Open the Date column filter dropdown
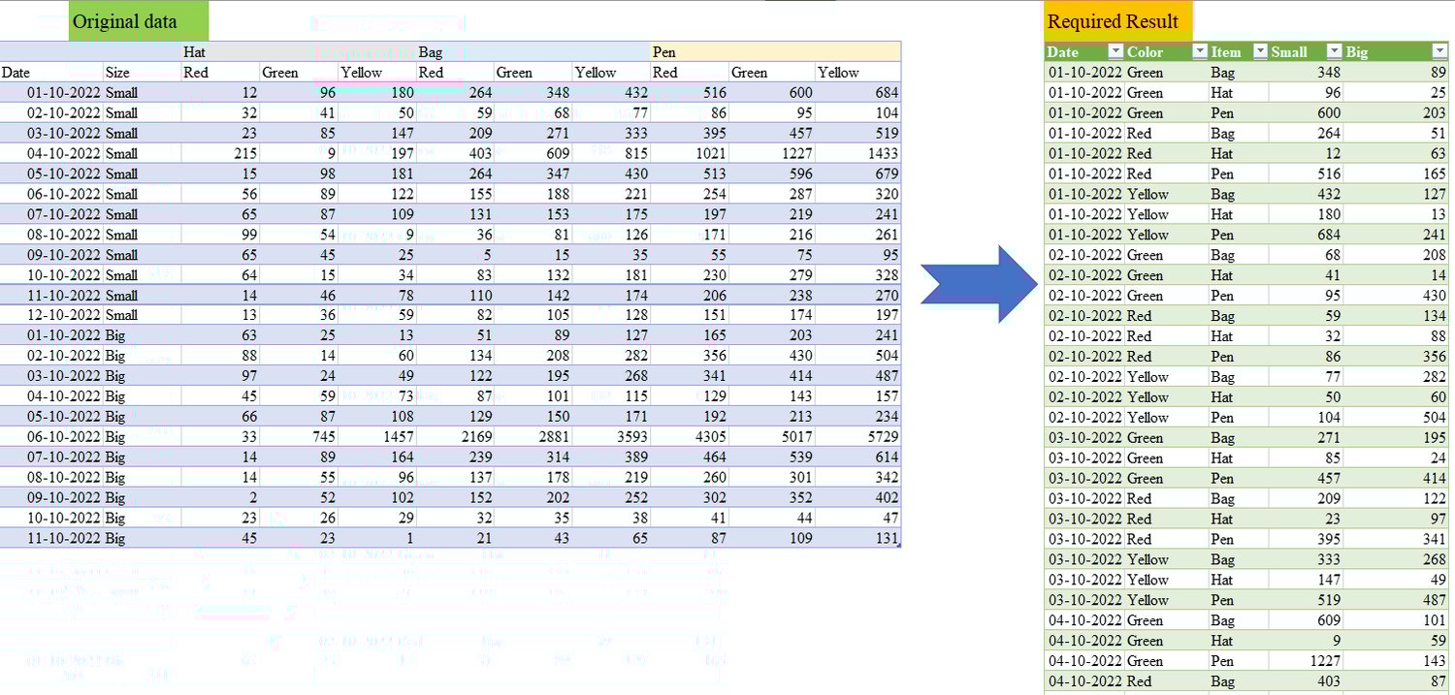Image resolution: width=1455 pixels, height=695 pixels. coord(1115,51)
